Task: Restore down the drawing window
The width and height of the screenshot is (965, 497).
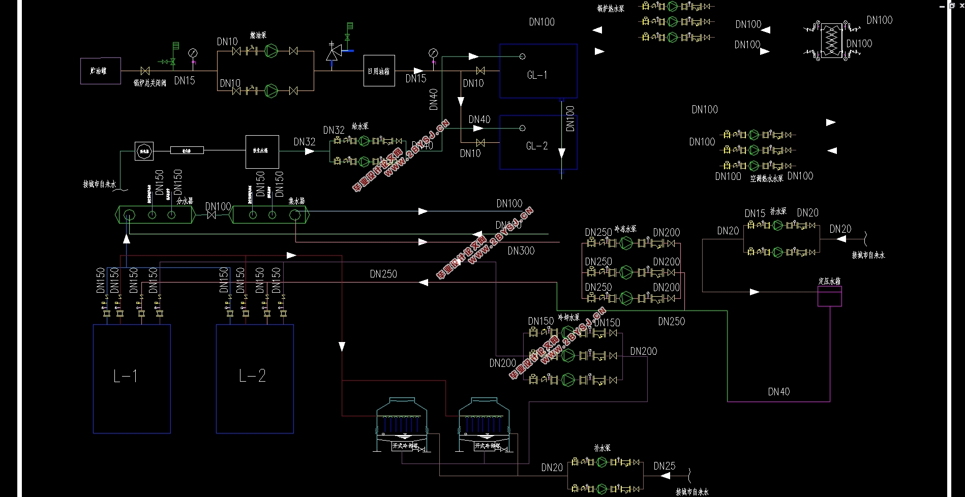Action: 951,6
